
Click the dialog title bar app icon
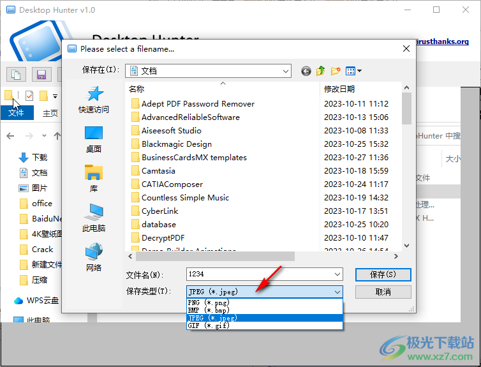click(x=72, y=49)
